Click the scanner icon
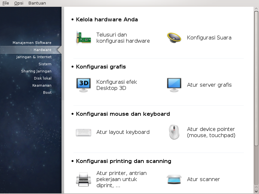 pos(174,179)
